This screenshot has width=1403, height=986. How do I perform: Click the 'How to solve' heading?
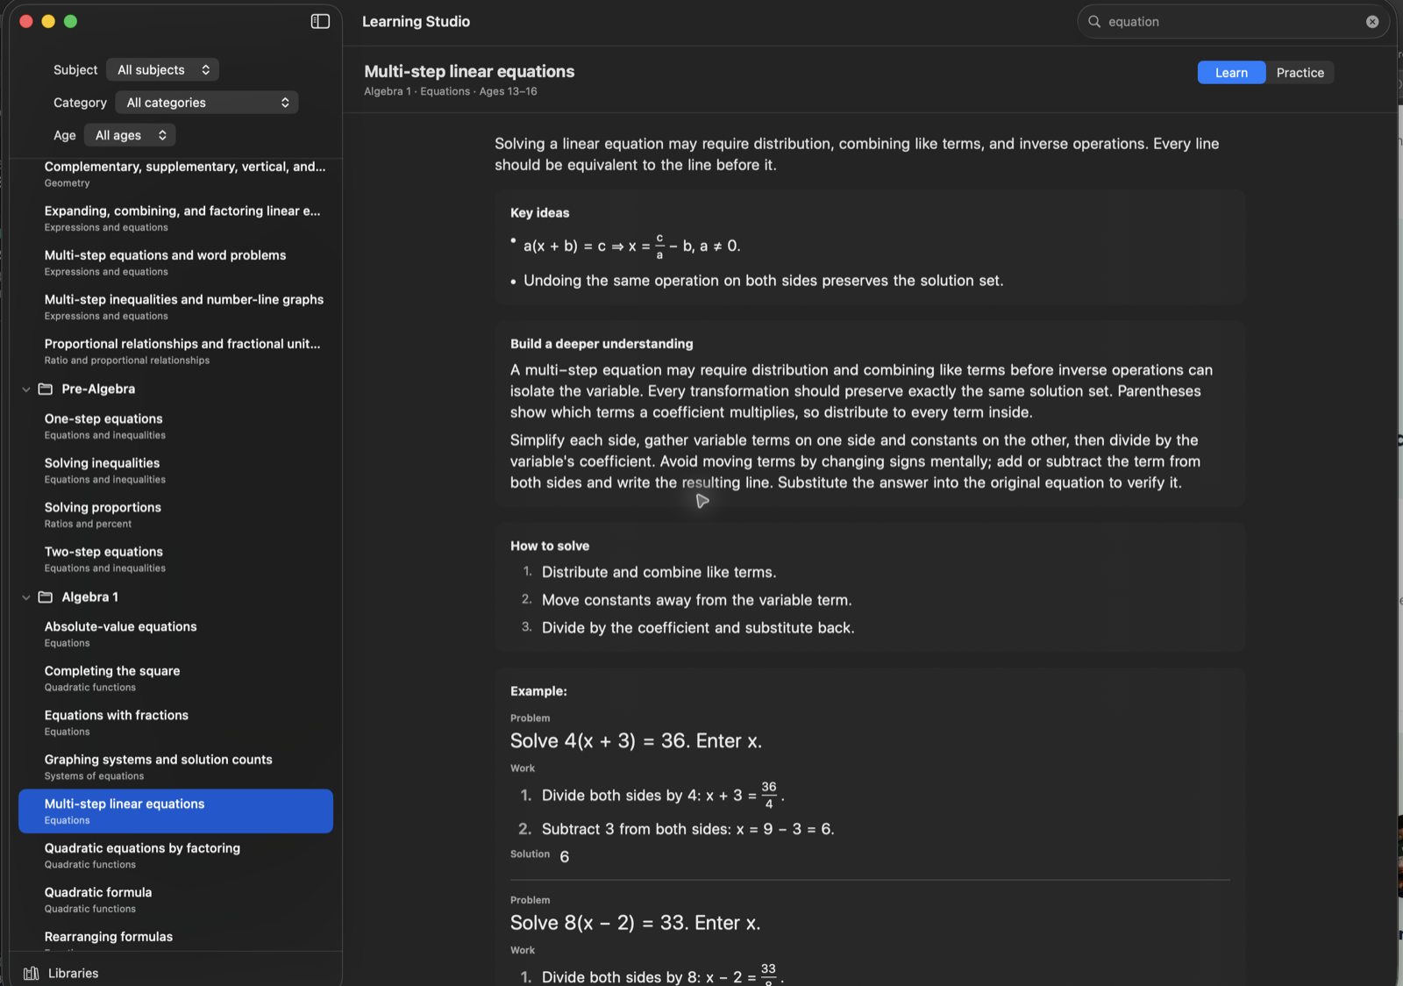[550, 546]
